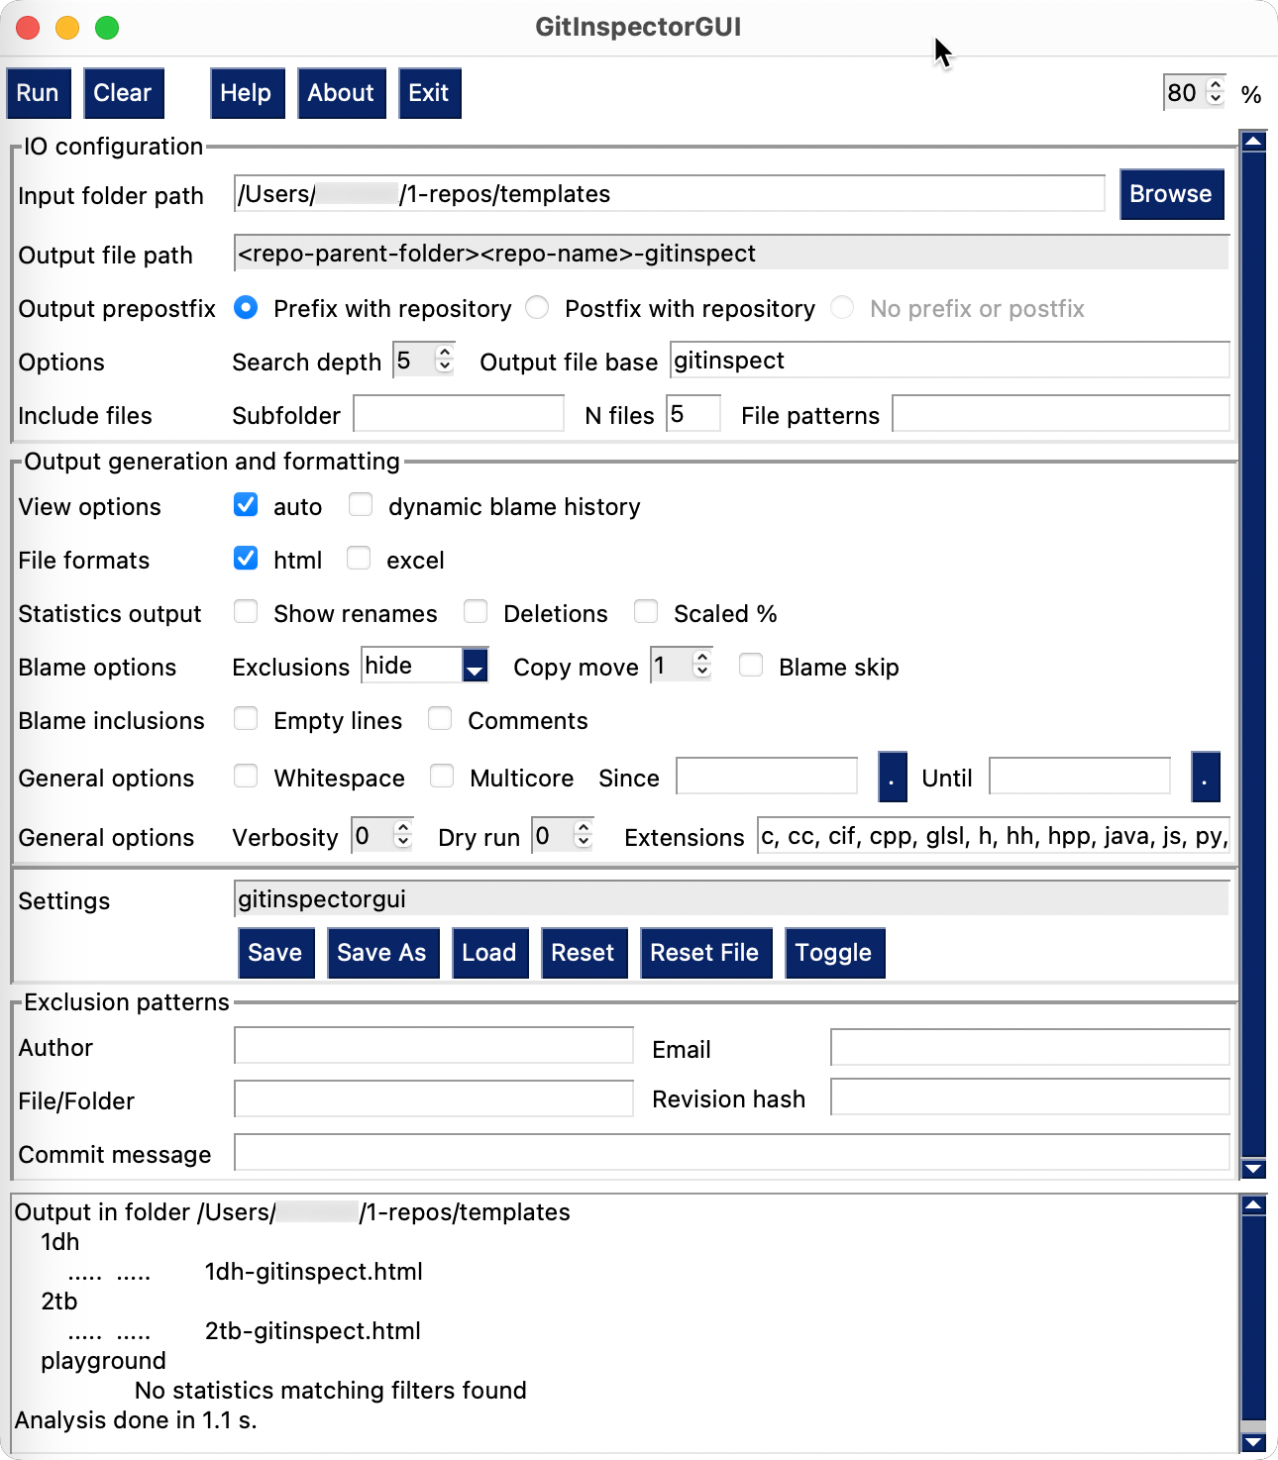Adjust the Copy move spinner arrows
This screenshot has width=1278, height=1460.
tap(702, 665)
